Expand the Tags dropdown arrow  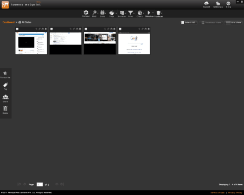click(x=116, y=13)
